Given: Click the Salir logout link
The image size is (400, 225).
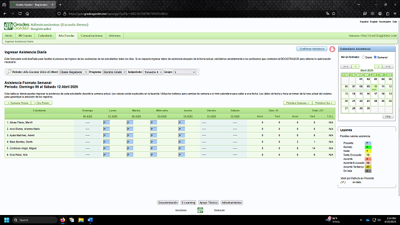Looking at the screenshot, I should click(394, 22).
